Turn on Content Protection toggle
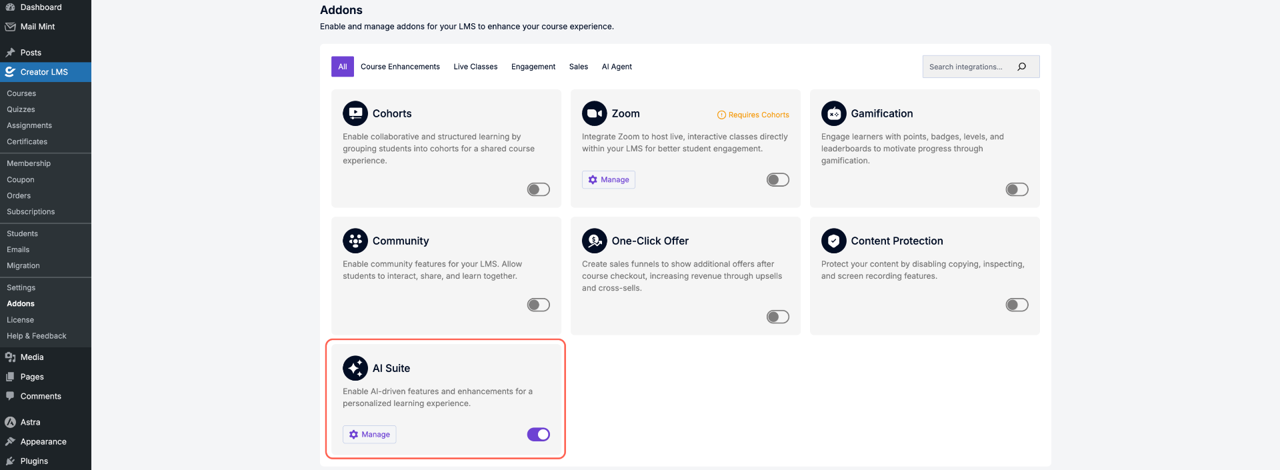 click(x=1017, y=305)
